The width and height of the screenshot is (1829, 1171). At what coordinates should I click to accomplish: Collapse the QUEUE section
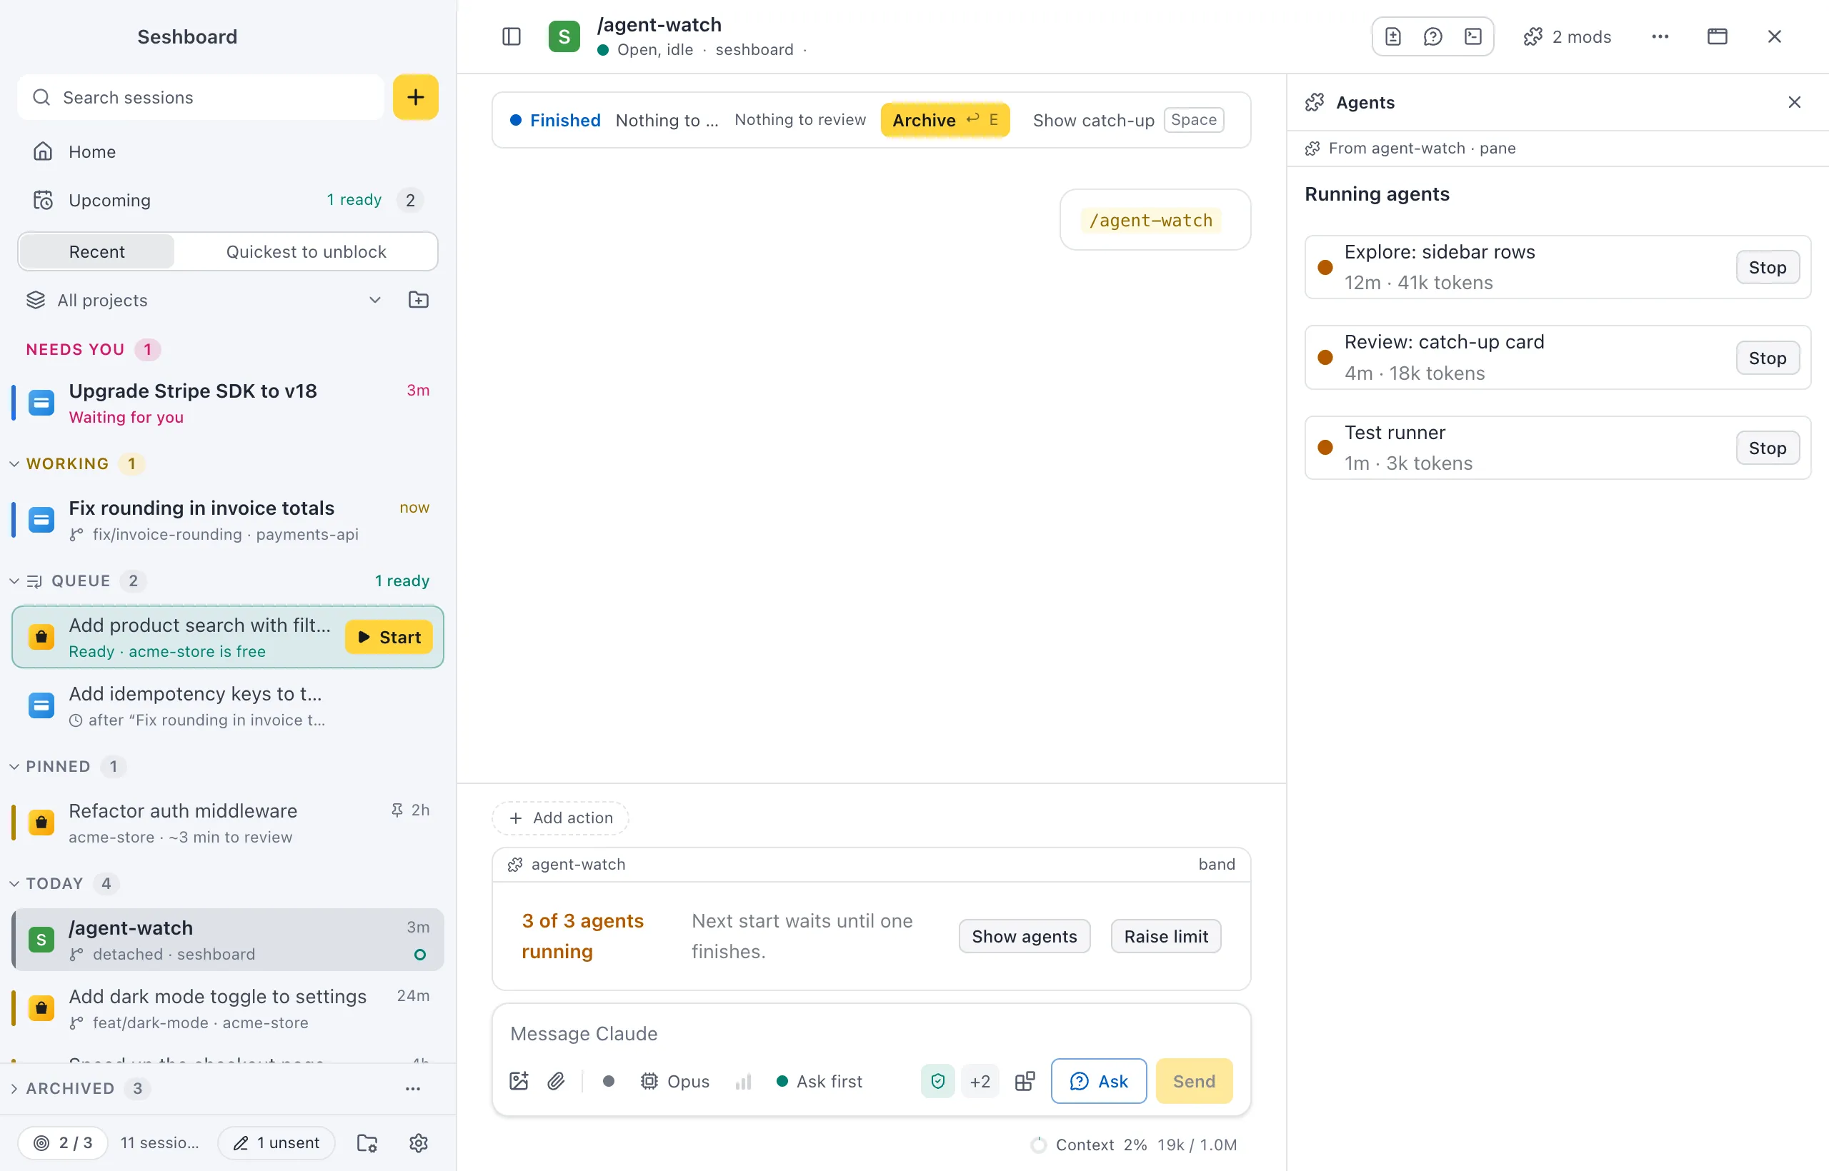pyautogui.click(x=80, y=581)
